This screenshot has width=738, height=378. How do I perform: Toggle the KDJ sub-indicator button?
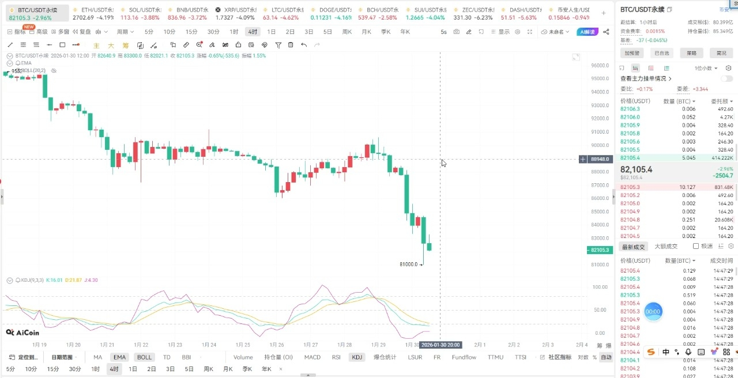pos(357,357)
